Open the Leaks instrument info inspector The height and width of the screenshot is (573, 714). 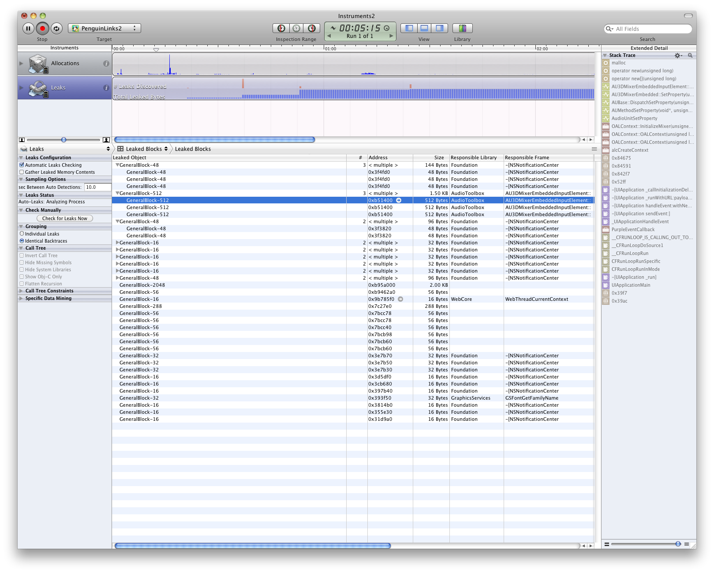[x=106, y=88]
